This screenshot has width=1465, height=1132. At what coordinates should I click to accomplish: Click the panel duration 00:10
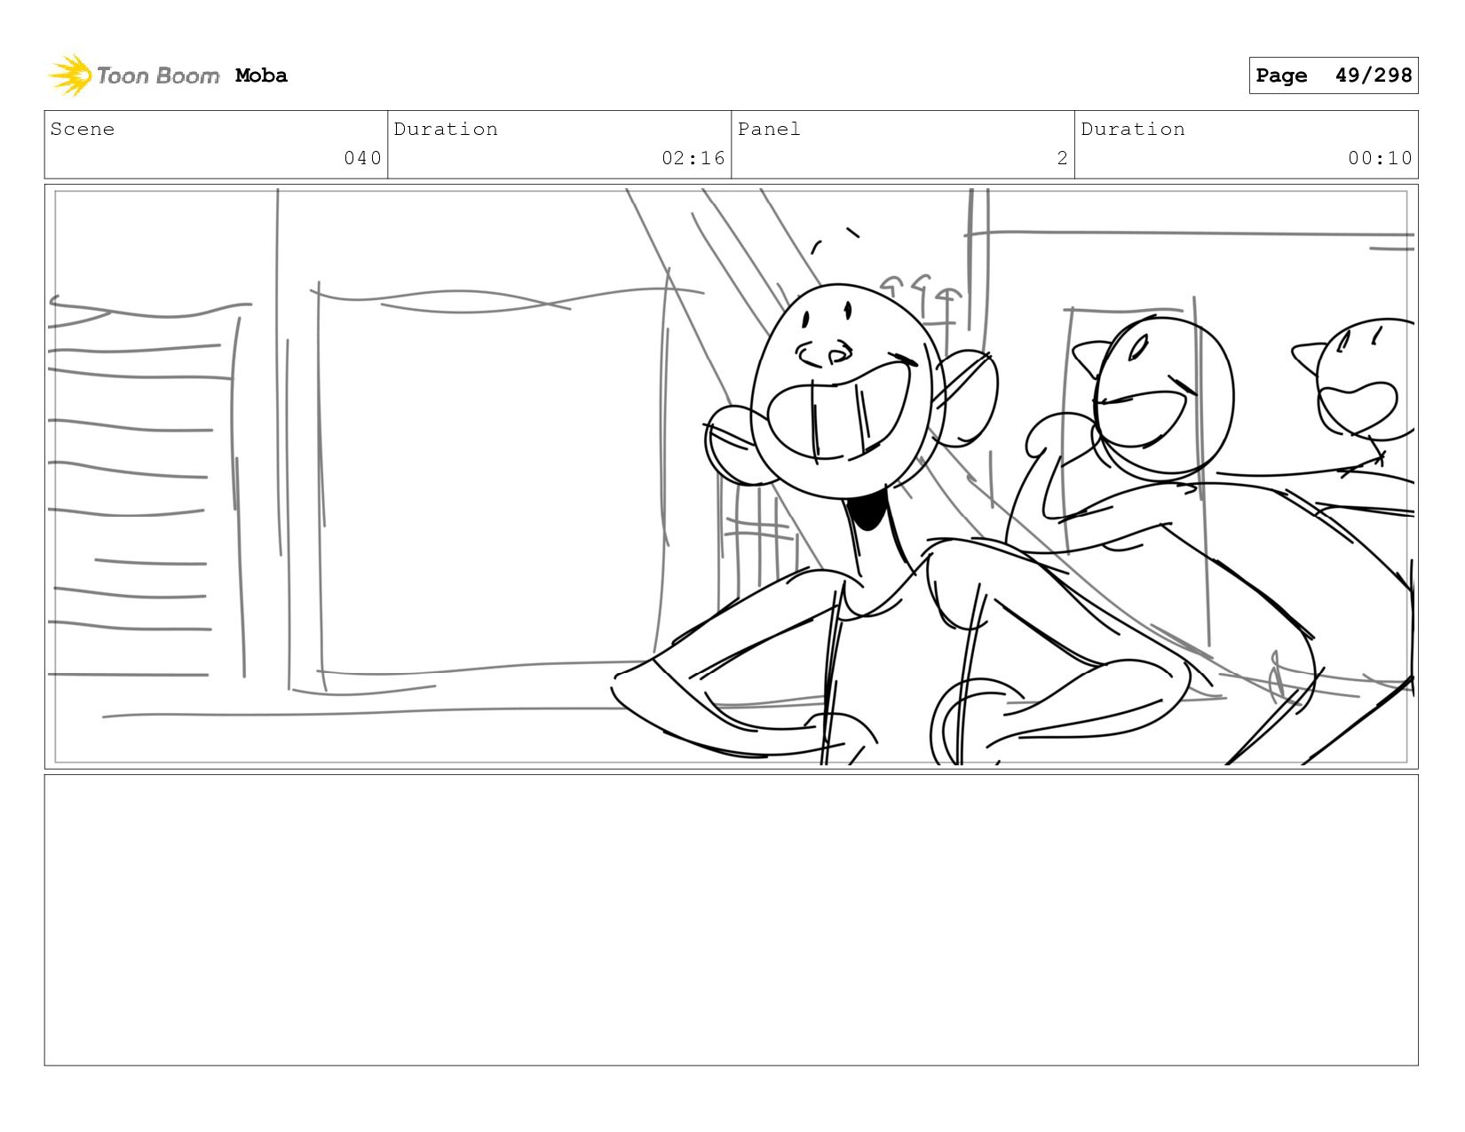pos(1380,158)
